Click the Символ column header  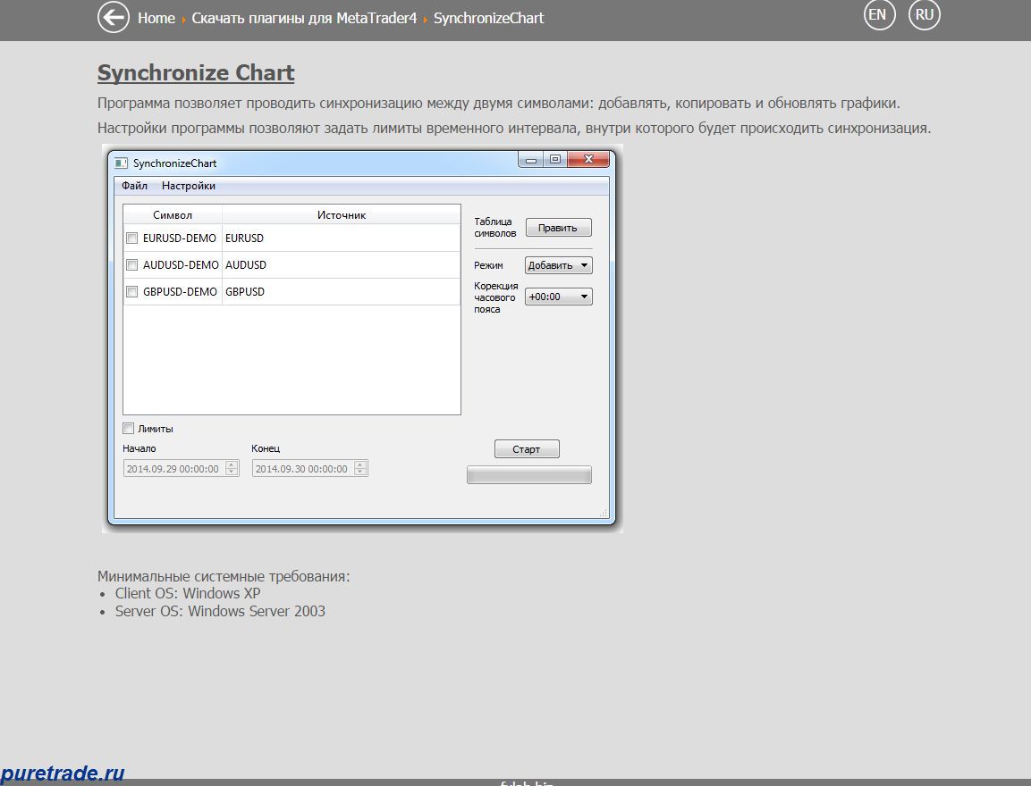[173, 214]
